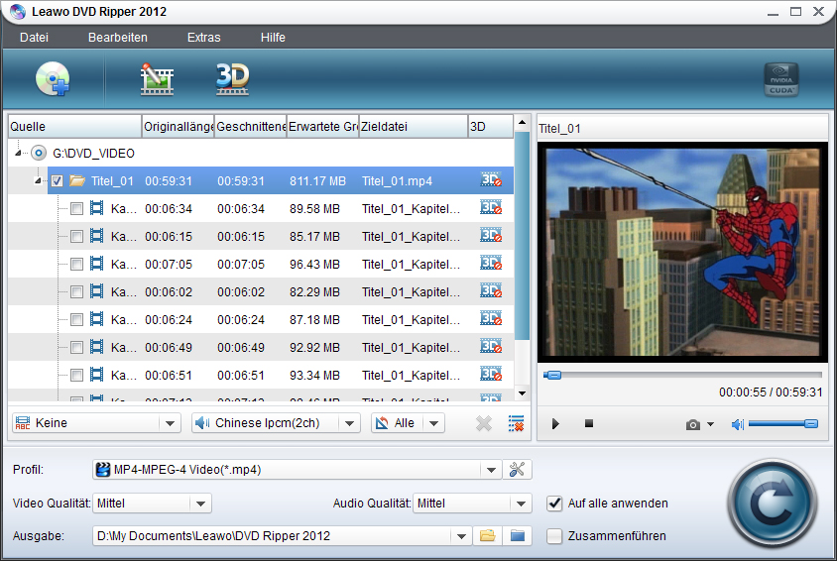837x561 pixels.
Task: Open the Chinese lpcm audio track dropdown
Action: pyautogui.click(x=348, y=423)
